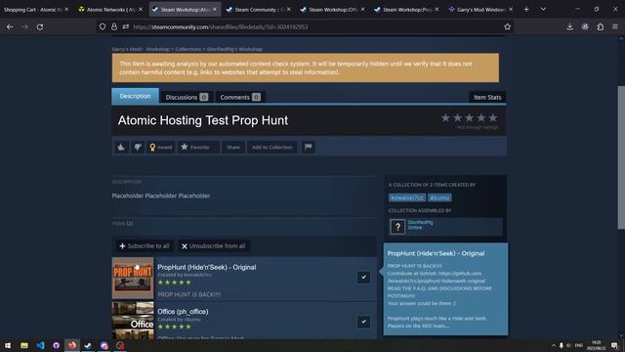Switch to the Description tab

click(135, 96)
